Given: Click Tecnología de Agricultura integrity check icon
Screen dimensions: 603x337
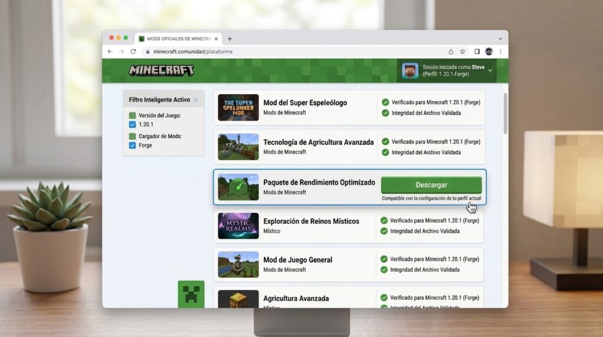Looking at the screenshot, I should pos(385,153).
